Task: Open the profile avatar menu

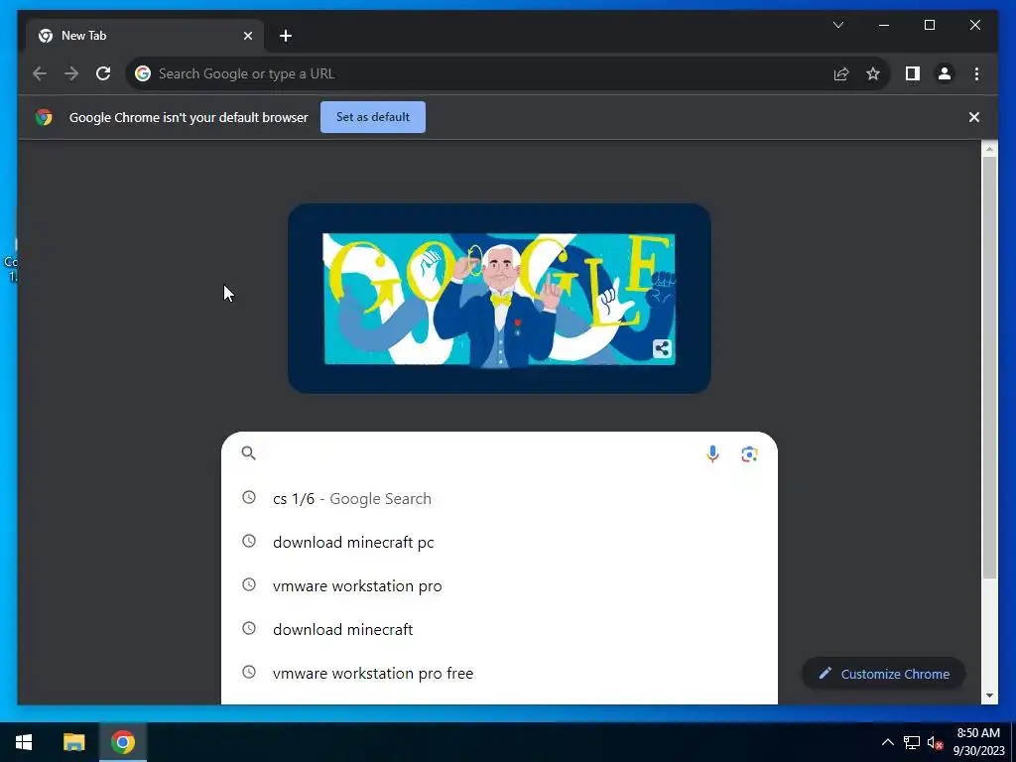Action: pos(945,73)
